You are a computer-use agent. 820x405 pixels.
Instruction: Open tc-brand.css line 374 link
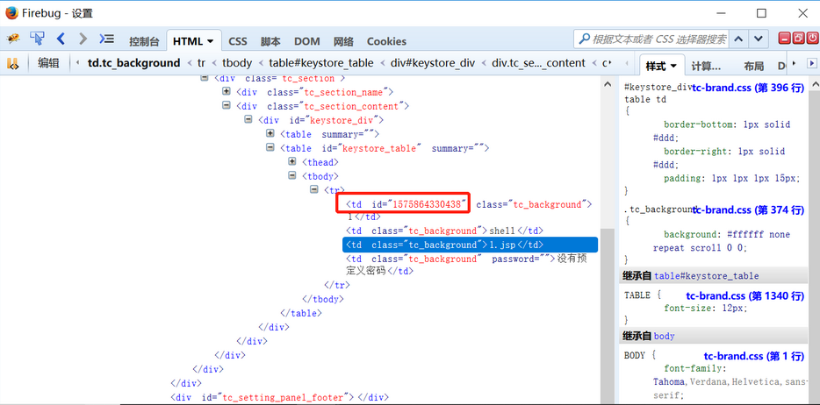[748, 210]
